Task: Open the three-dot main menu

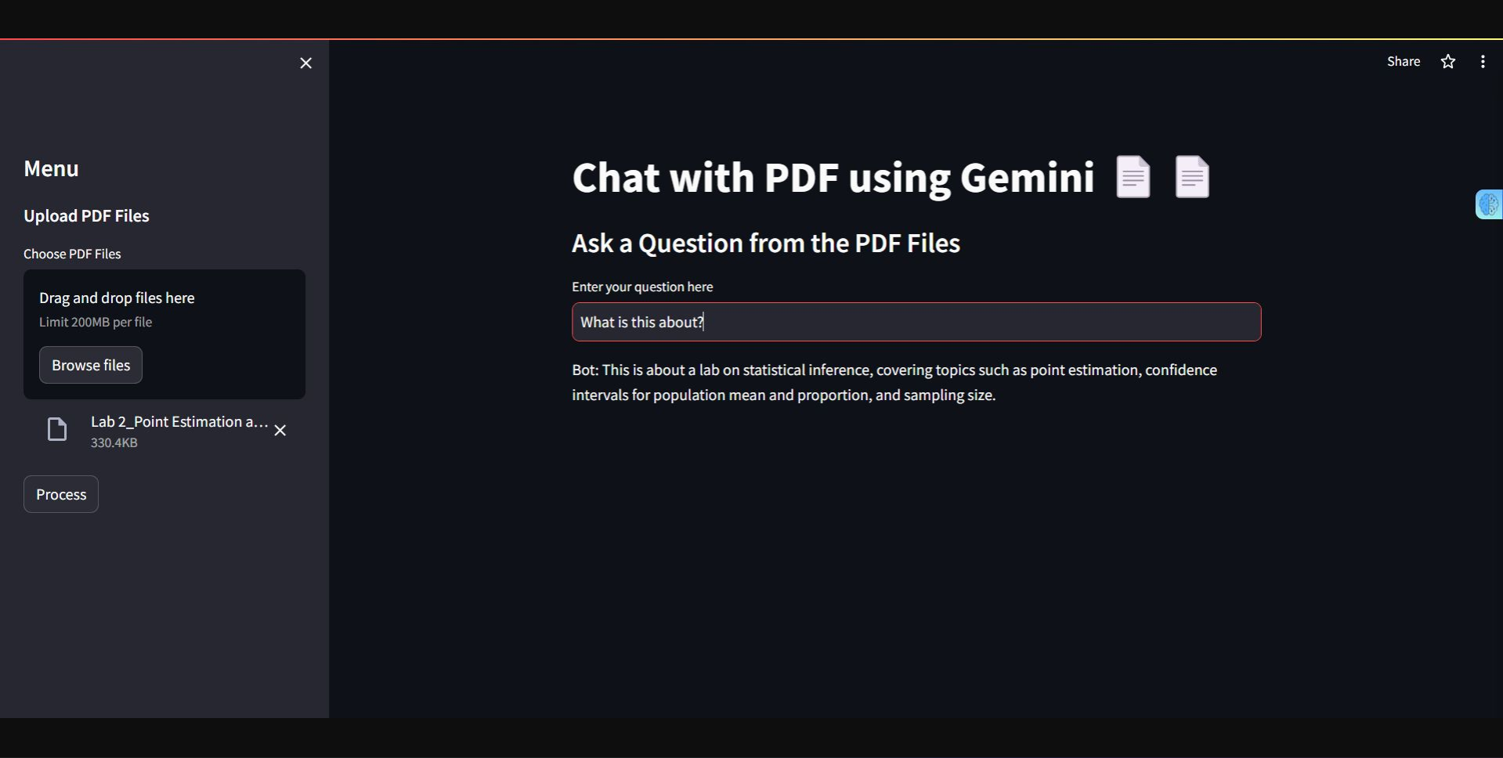Action: (x=1483, y=62)
